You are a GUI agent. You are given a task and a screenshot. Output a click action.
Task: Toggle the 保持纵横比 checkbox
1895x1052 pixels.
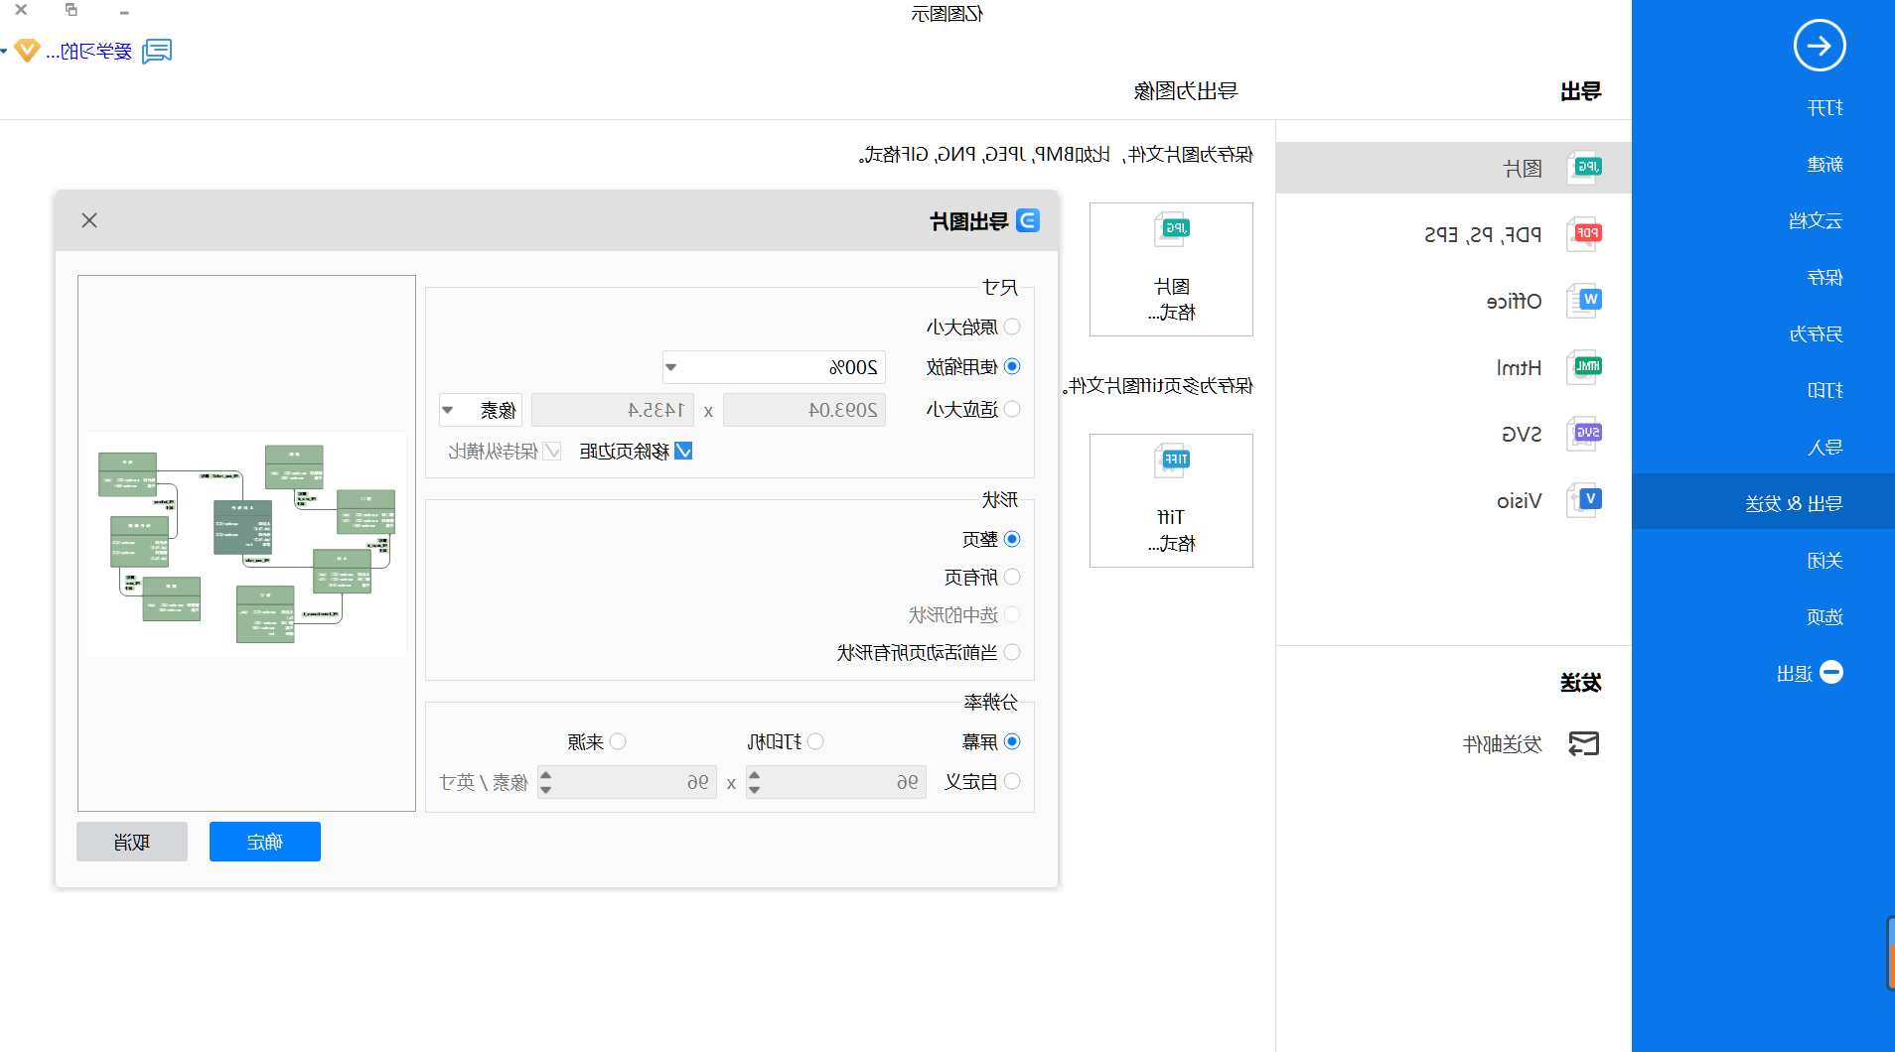click(552, 451)
